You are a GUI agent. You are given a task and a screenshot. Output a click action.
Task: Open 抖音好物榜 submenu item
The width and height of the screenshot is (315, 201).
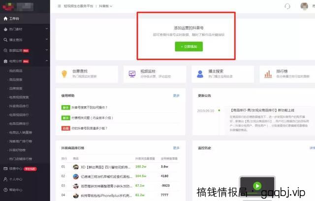pos(17,150)
